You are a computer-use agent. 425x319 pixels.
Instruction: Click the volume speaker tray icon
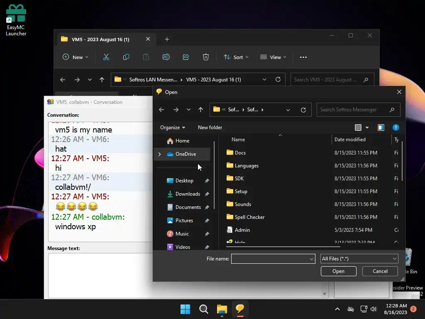[x=374, y=309]
